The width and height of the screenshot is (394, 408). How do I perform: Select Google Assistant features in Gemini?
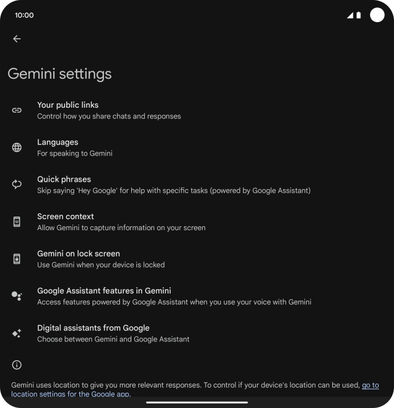click(x=174, y=296)
